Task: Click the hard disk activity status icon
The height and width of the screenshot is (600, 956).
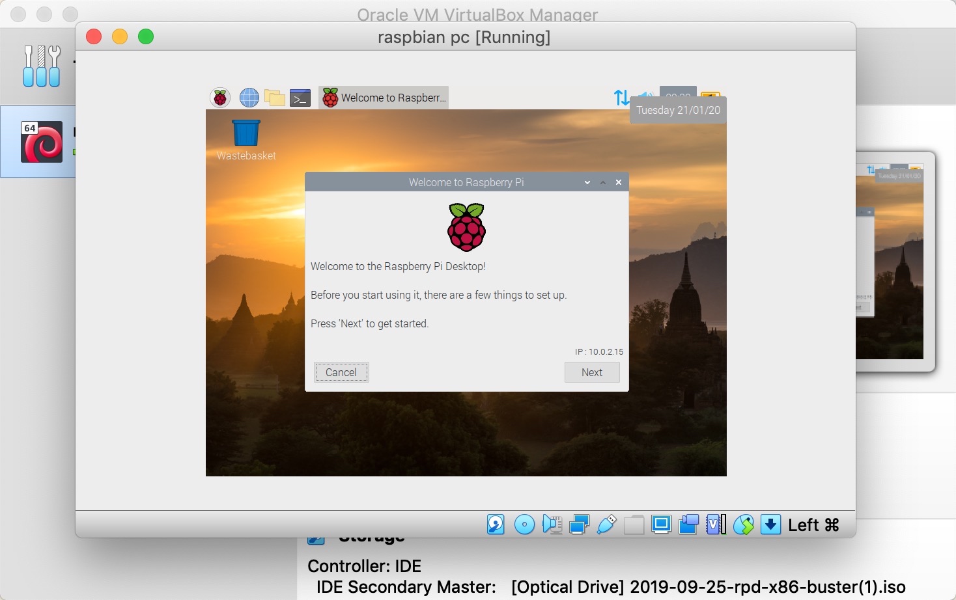Action: pos(496,525)
